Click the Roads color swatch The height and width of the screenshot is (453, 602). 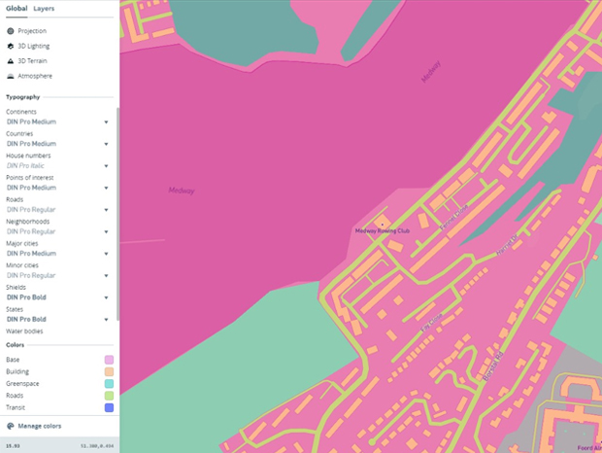pos(109,396)
